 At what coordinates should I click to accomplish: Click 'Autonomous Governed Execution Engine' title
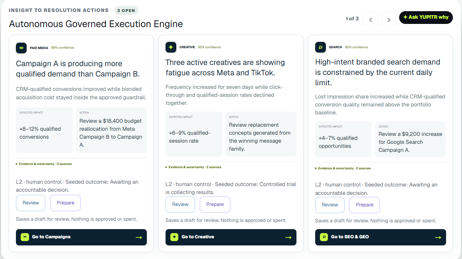(96, 24)
